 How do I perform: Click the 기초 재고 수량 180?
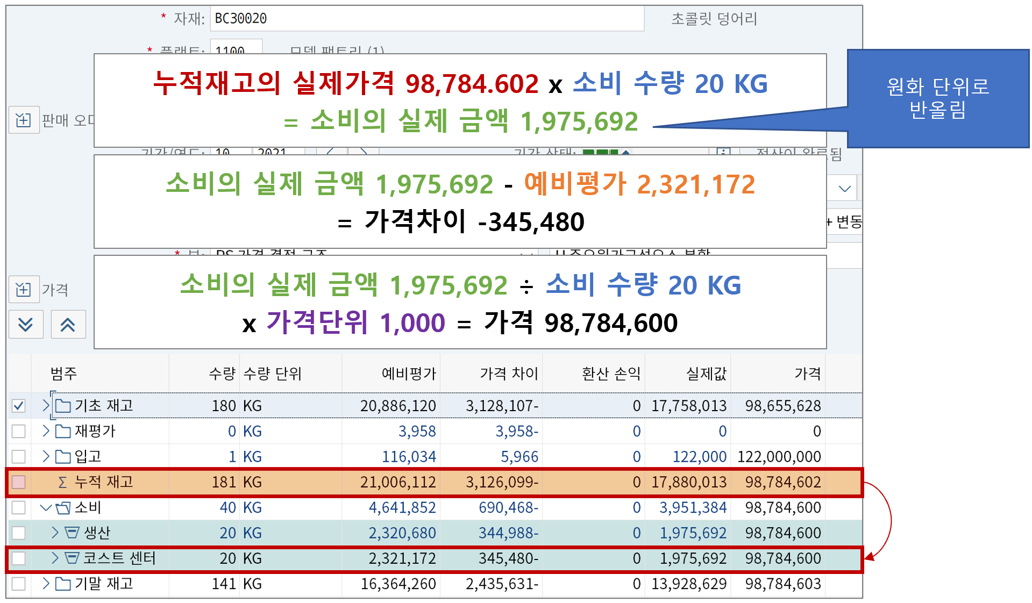224,406
